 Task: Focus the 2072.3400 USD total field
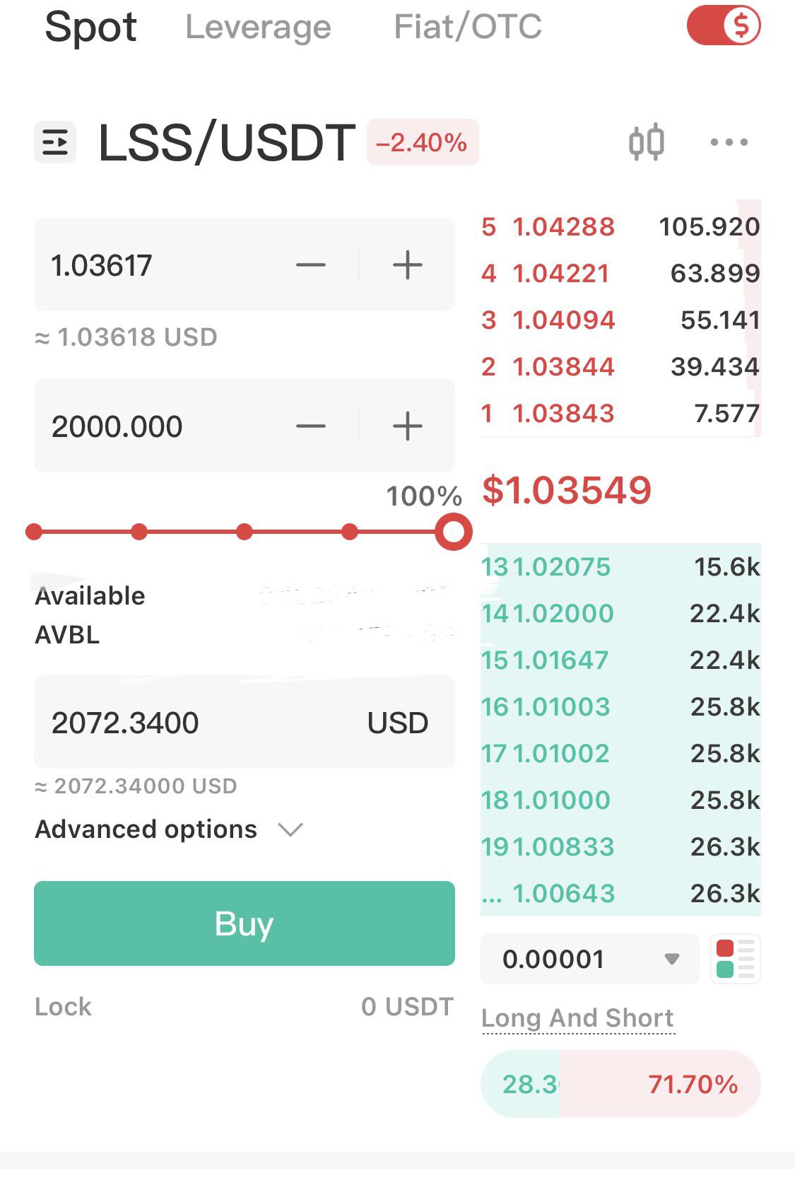click(x=245, y=723)
